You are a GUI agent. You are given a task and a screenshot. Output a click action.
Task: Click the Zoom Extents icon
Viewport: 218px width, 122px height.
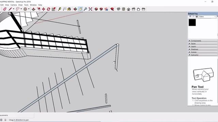(x=90, y=9)
